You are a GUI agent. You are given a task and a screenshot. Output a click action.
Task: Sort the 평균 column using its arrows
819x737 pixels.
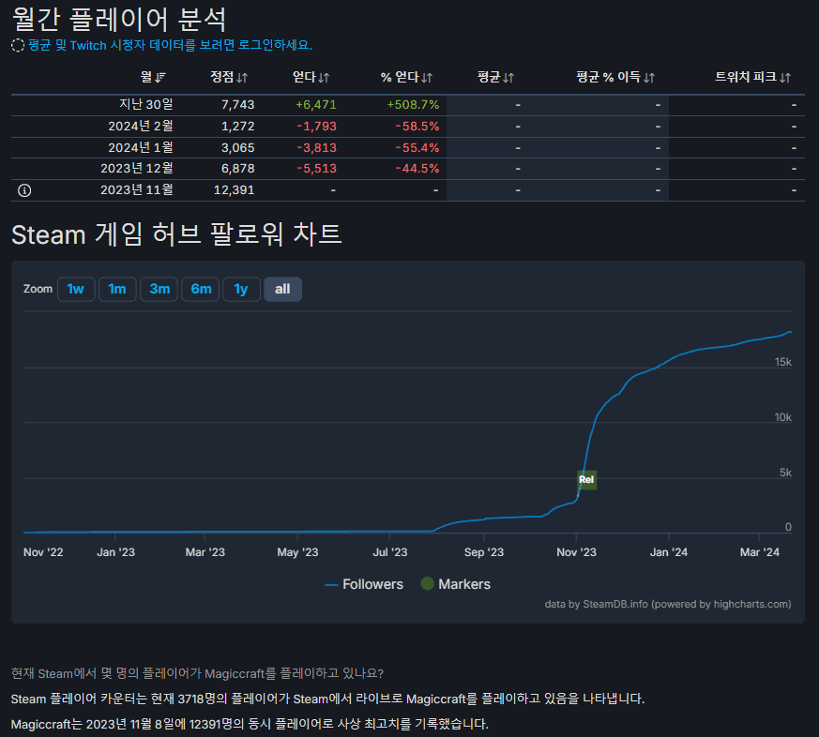[508, 78]
